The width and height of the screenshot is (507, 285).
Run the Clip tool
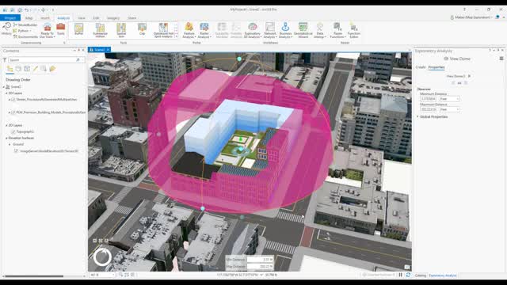point(142,29)
